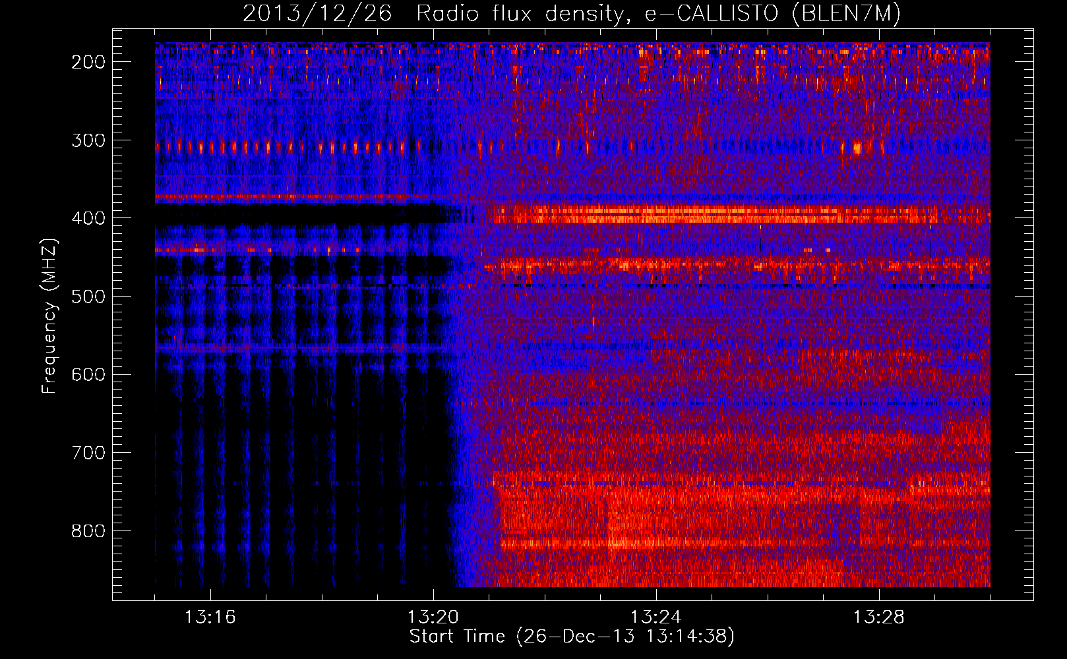Click the 800 frequency tick label

88,531
